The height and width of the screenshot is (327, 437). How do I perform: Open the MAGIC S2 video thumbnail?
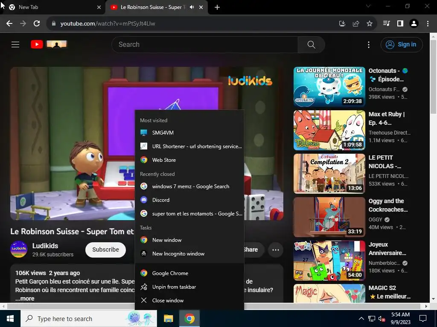[x=329, y=293]
